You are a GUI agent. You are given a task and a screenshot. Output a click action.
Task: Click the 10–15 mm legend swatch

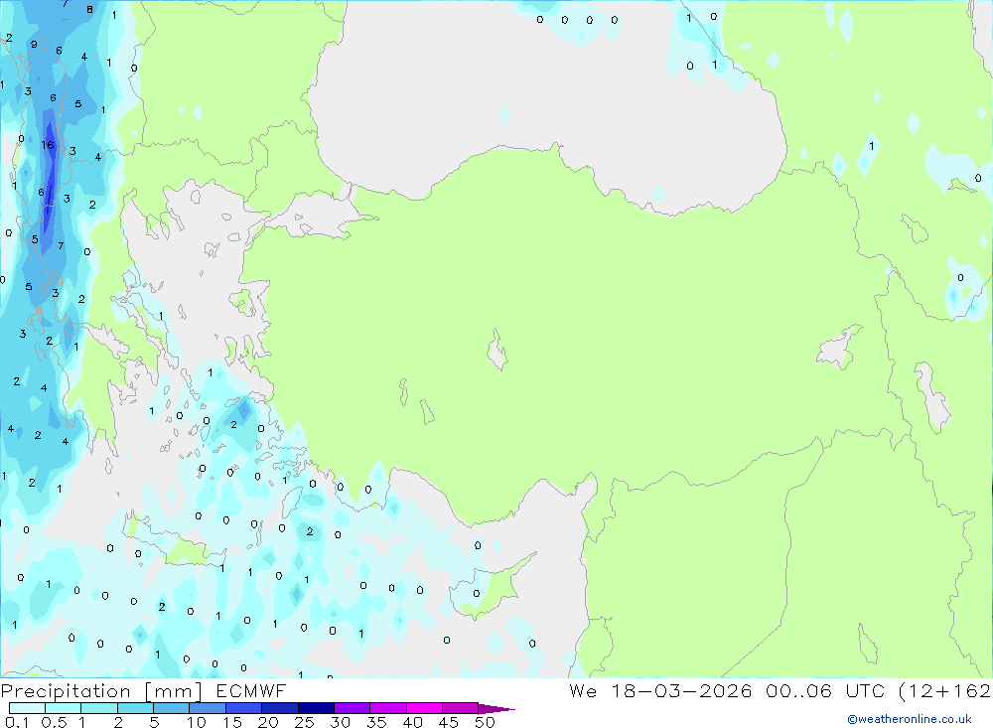coord(208,708)
